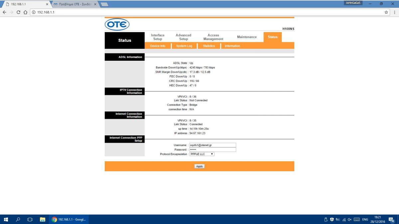Click the Internet Connection PPP Setup header
This screenshot has width=399, height=224.
(x=125, y=139)
